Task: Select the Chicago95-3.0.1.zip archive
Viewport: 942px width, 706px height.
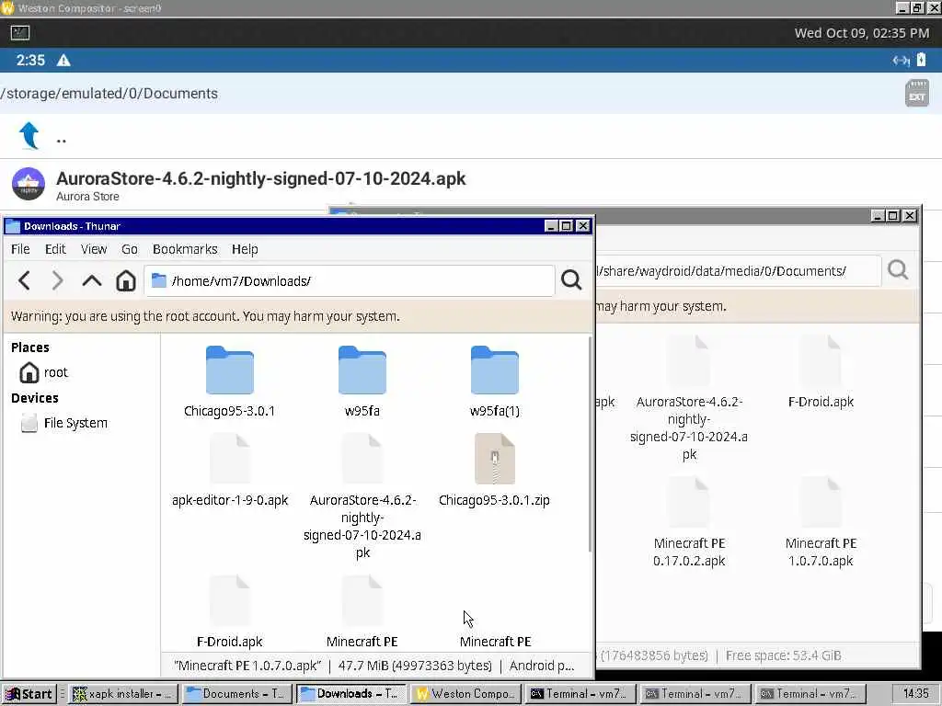Action: tap(494, 471)
